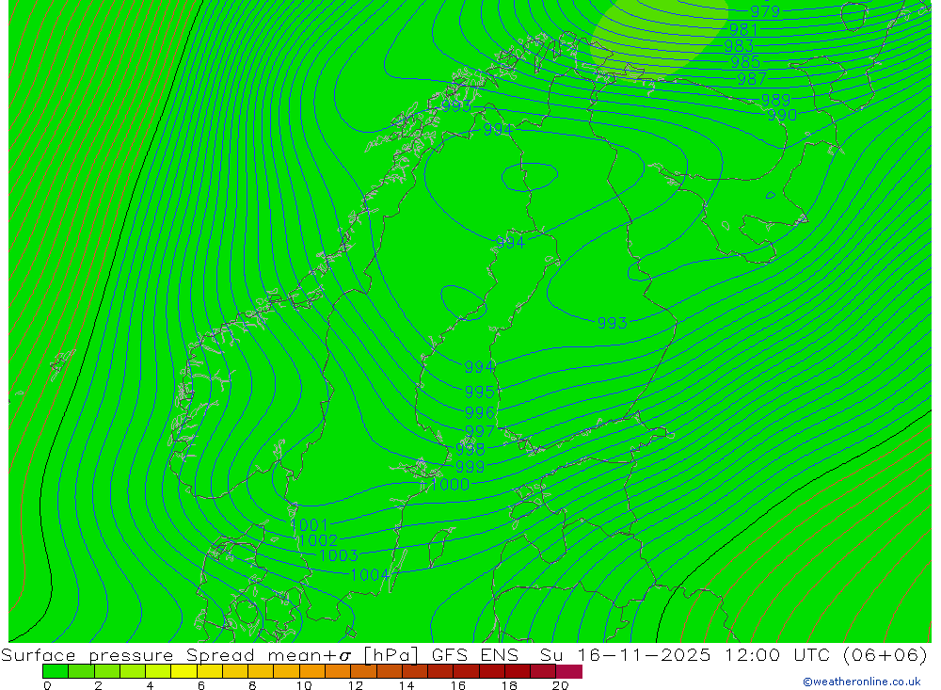The width and height of the screenshot is (941, 690).
Task: Select the 995 isobar label
Action: [x=480, y=393]
